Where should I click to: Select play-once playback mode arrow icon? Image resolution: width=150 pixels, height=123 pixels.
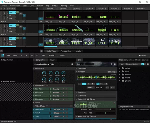pos(104,84)
